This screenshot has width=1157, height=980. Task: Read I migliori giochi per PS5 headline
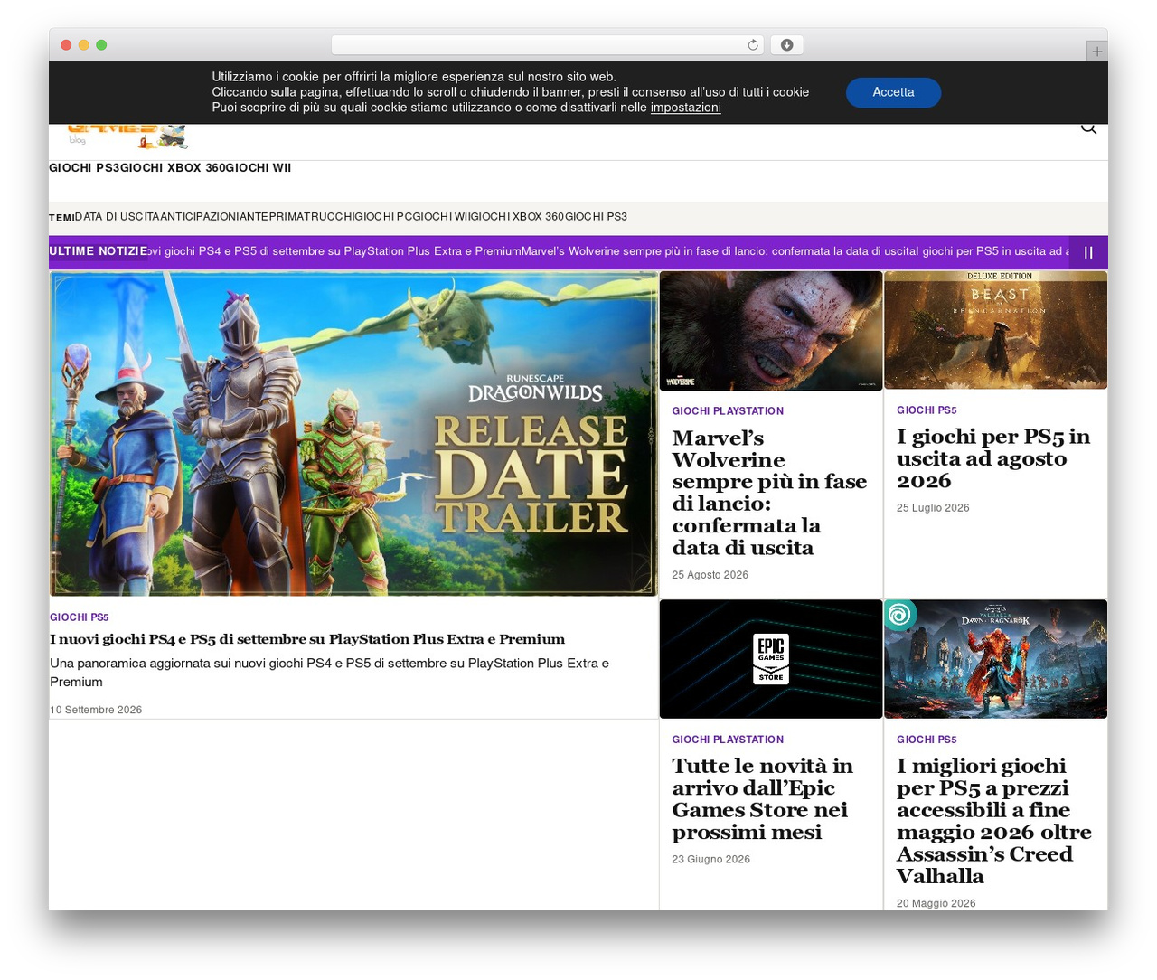pyautogui.click(x=994, y=821)
